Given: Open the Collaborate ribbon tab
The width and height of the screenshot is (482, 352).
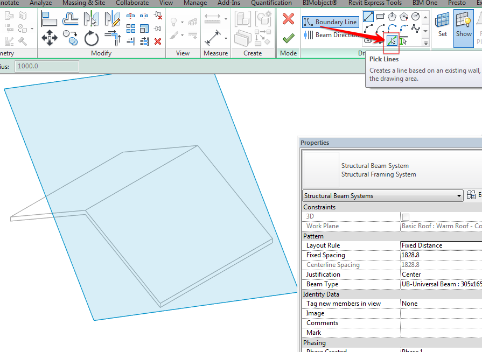Looking at the screenshot, I should 132,3.
